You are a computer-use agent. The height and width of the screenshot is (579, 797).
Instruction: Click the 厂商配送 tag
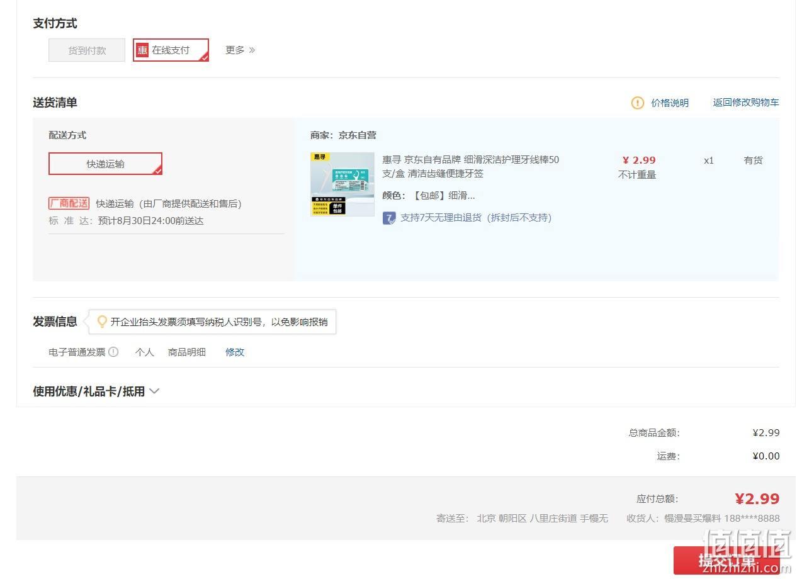(x=69, y=203)
